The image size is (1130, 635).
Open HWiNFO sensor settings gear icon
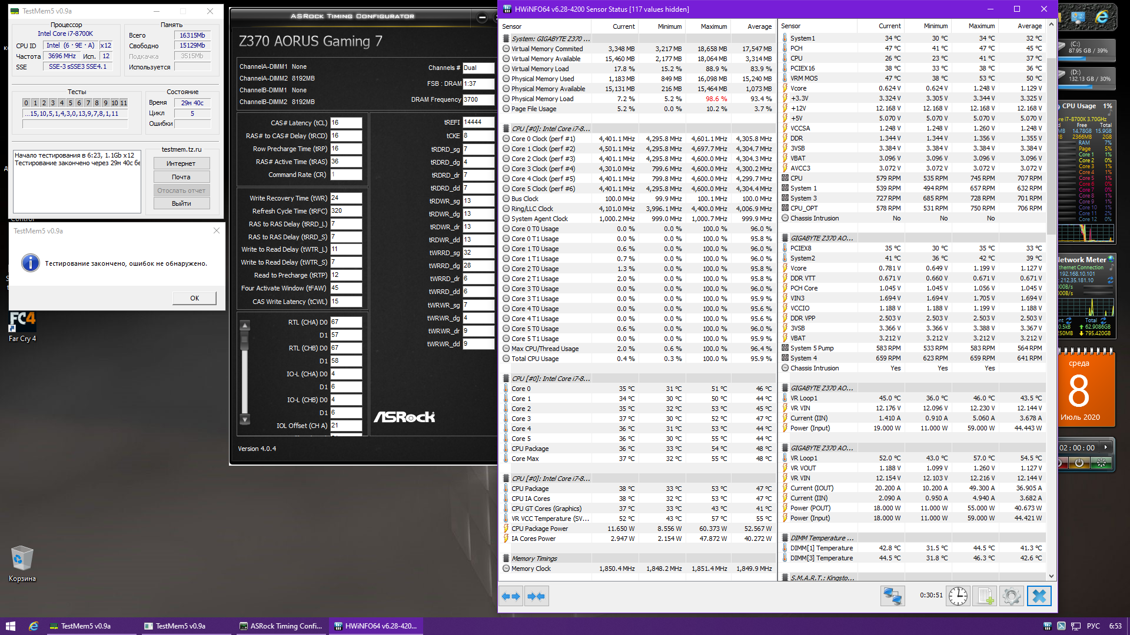pyautogui.click(x=1012, y=596)
